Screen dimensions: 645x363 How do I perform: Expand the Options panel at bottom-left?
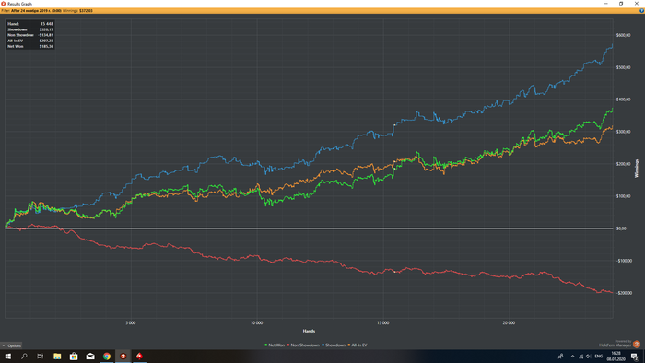coord(11,345)
